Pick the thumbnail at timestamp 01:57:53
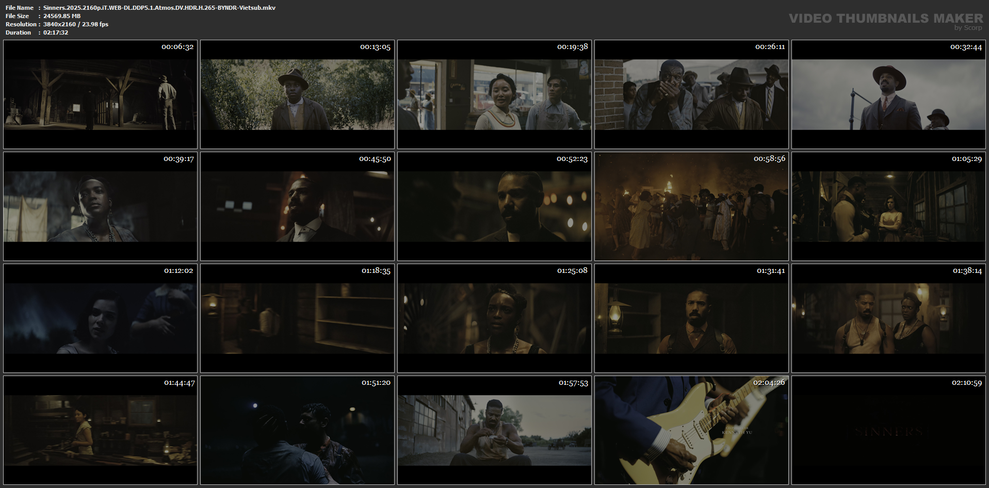The height and width of the screenshot is (488, 989). (494, 430)
